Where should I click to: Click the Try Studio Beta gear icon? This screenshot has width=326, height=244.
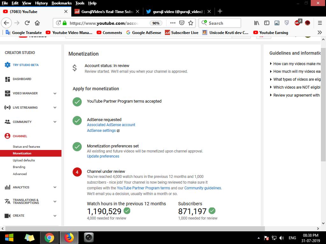click(8, 65)
